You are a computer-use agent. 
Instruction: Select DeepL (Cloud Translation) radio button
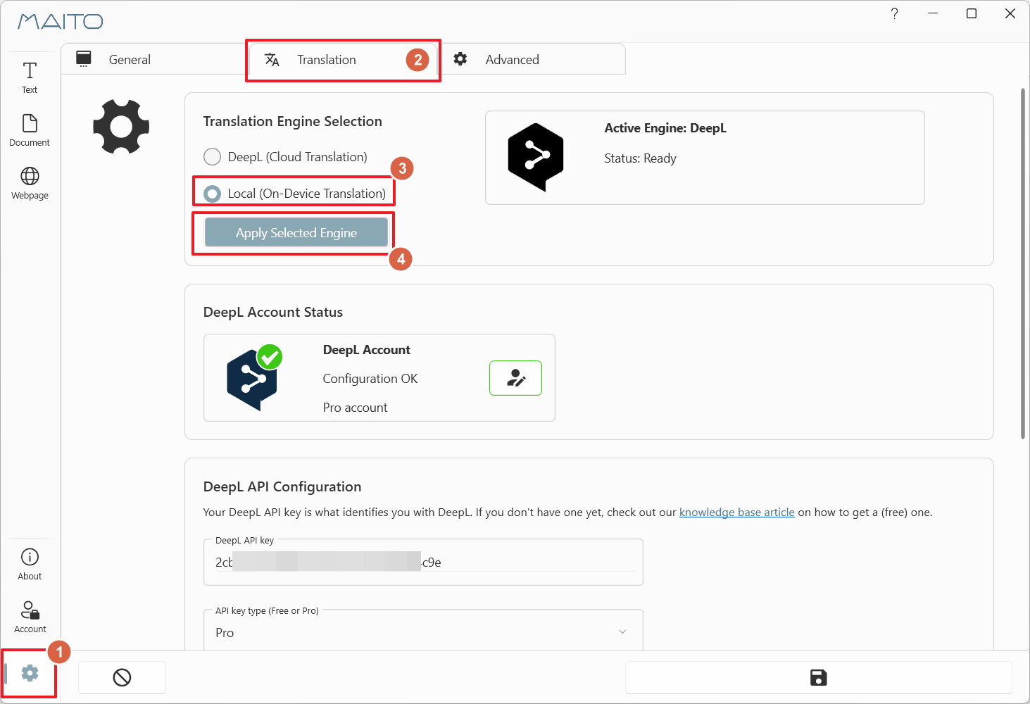point(212,157)
